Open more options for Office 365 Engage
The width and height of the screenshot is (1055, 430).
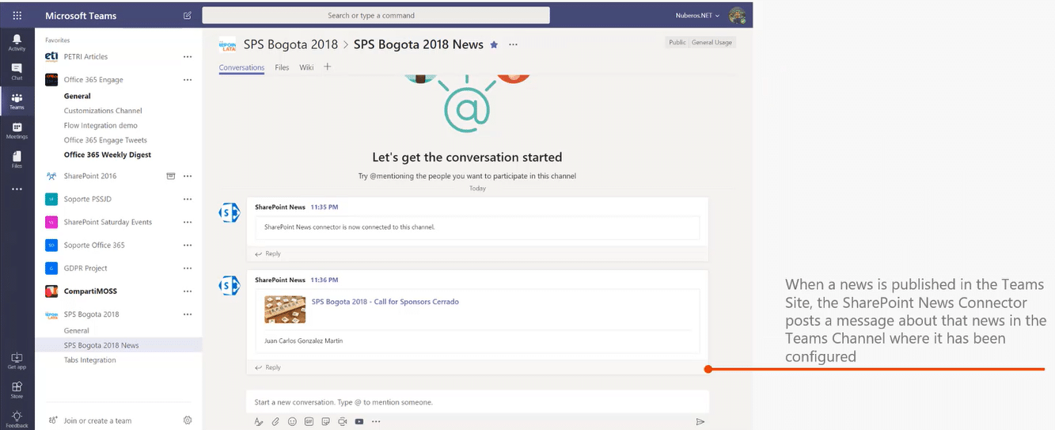pos(188,79)
